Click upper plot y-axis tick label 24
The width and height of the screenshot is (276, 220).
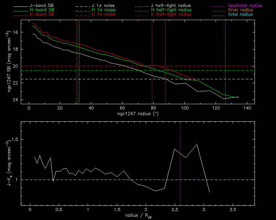pos(16,100)
